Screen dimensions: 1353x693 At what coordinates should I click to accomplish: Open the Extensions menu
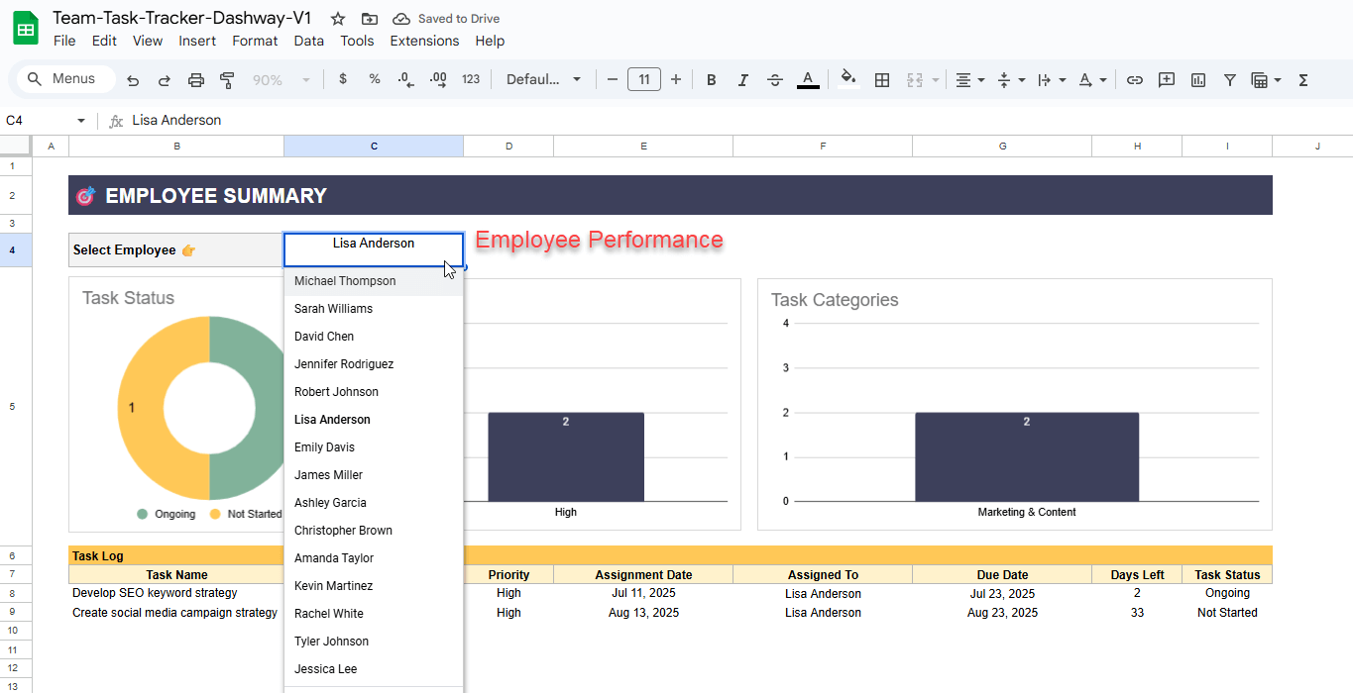click(424, 41)
